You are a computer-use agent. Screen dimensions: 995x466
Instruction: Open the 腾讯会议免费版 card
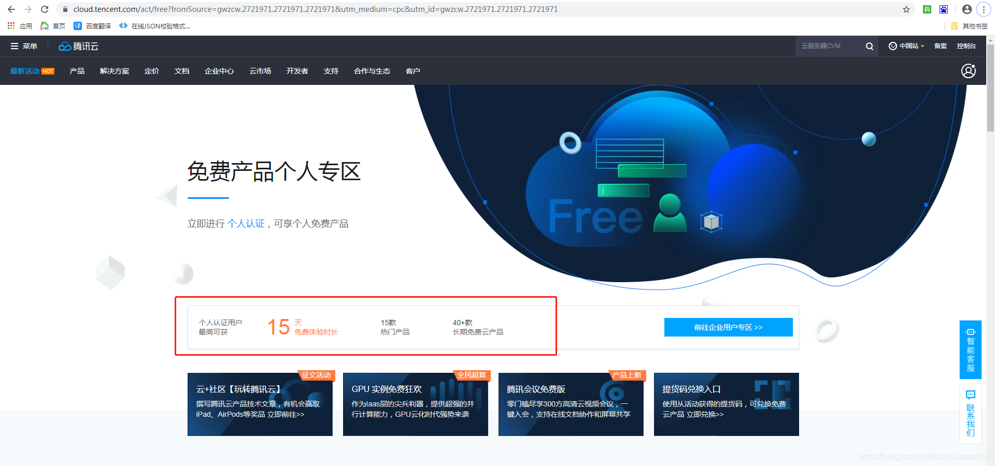pos(571,404)
